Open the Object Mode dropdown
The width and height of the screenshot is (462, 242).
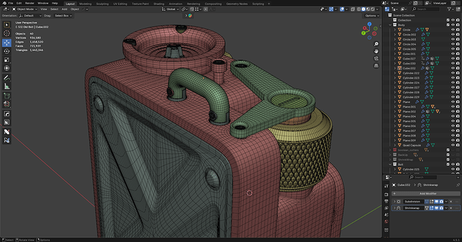pyautogui.click(x=25, y=9)
